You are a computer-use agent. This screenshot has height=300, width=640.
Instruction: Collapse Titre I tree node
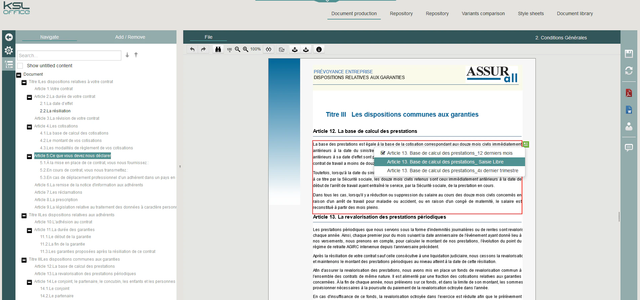[x=24, y=82]
